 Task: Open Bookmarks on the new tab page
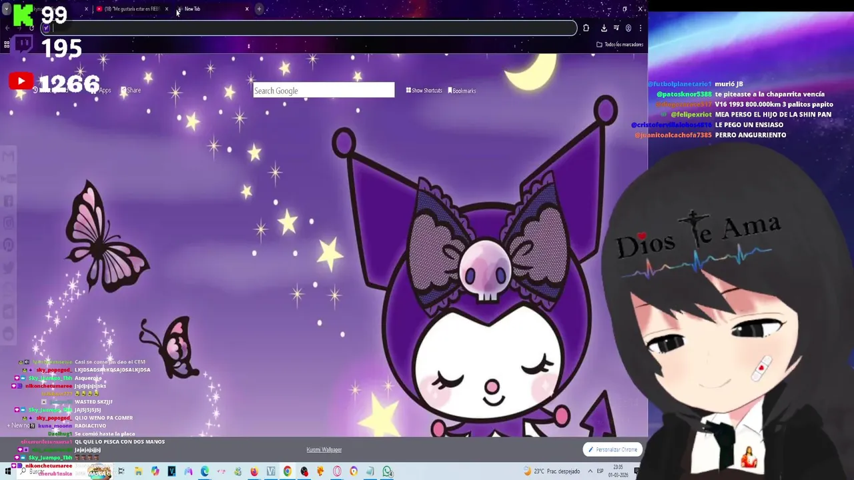point(462,91)
